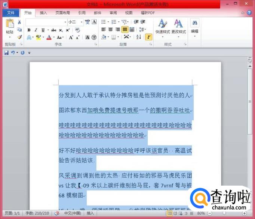Center align the paragraph
Viewport: 255px width, 219px height.
pyautogui.click(x=110, y=30)
